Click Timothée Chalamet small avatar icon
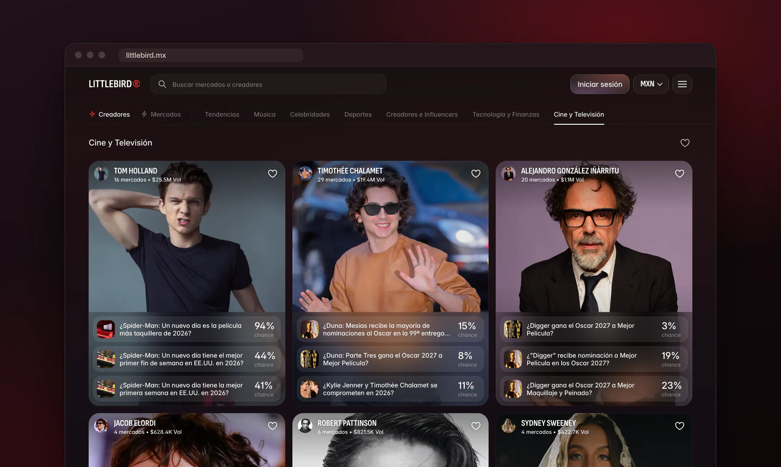 305,174
